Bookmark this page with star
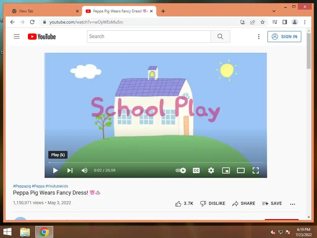Viewport: 317px width, 238px height. coord(263,22)
